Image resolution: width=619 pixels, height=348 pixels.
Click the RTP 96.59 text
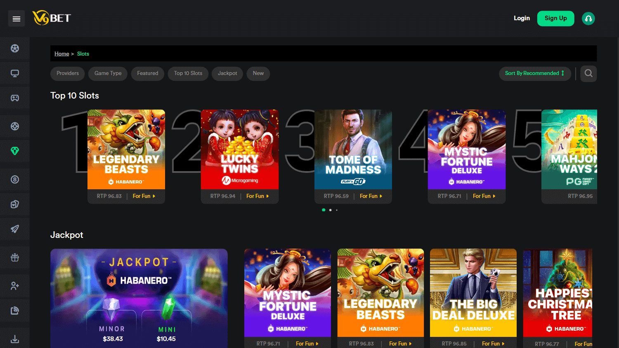click(336, 196)
